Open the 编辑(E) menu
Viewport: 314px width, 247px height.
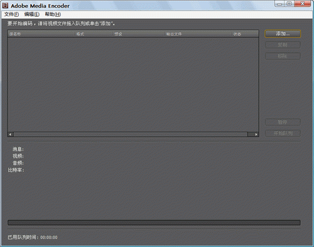[x=32, y=14]
